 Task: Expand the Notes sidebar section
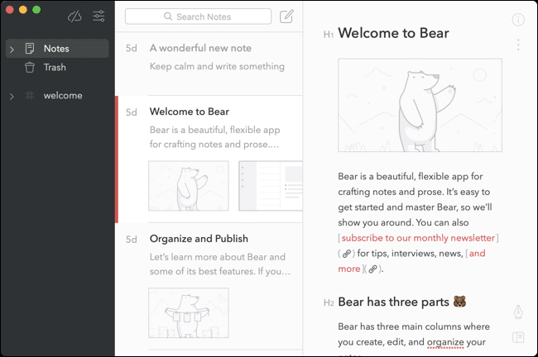pos(12,50)
